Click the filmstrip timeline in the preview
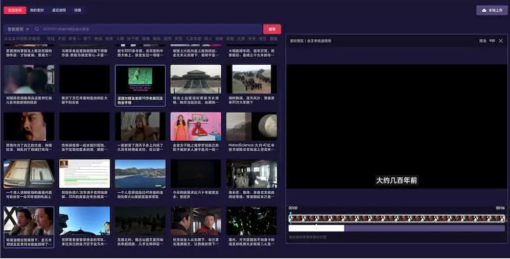 [397, 219]
